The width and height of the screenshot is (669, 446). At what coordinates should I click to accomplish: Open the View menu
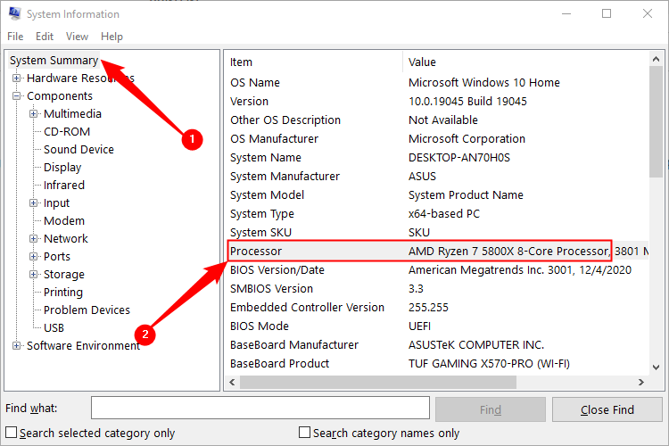pos(78,37)
